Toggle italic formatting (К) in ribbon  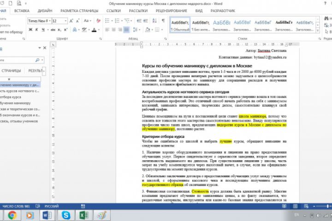(36, 29)
